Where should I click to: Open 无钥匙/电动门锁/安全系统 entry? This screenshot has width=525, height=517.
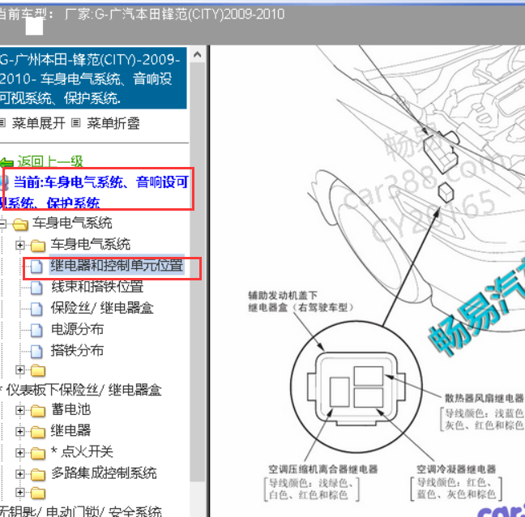point(81,511)
